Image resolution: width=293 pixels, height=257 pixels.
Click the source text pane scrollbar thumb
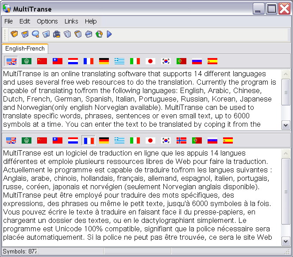[286, 92]
